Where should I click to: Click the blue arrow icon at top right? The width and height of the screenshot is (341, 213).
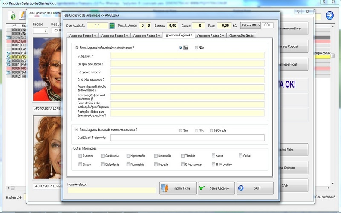point(329,15)
